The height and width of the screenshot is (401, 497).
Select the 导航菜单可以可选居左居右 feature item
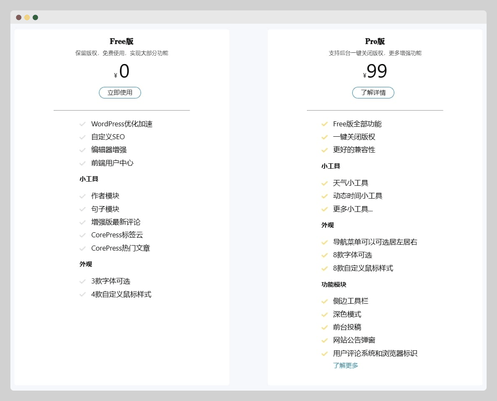tap(375, 242)
